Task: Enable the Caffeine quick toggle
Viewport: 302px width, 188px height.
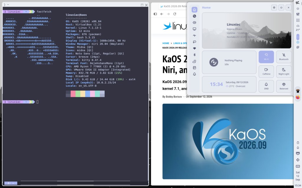Action: [x=266, y=72]
